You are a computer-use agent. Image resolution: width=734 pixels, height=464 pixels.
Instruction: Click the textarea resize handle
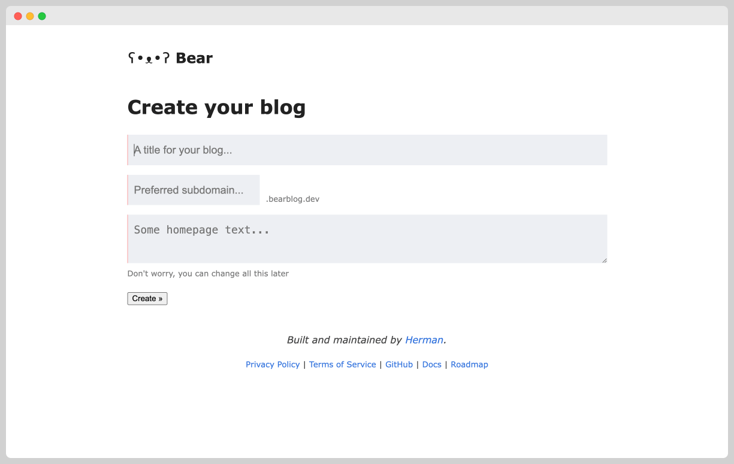coord(604,259)
